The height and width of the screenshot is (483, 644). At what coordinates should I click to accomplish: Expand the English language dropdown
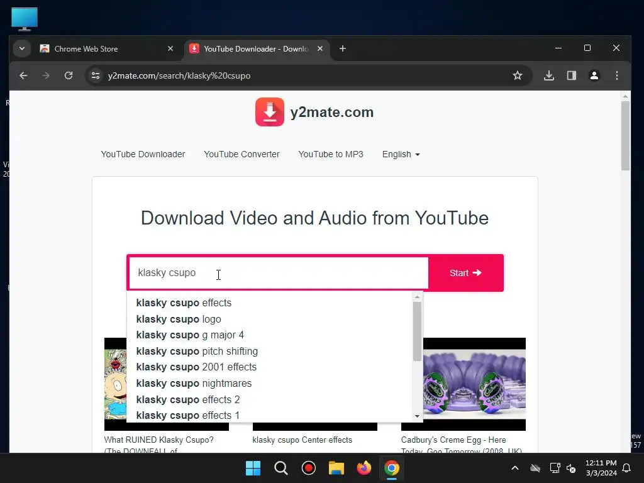[x=401, y=155]
